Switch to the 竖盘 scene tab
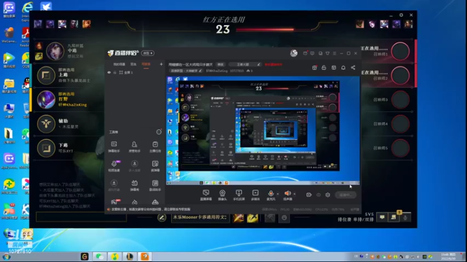The height and width of the screenshot is (262, 467). pos(133,64)
